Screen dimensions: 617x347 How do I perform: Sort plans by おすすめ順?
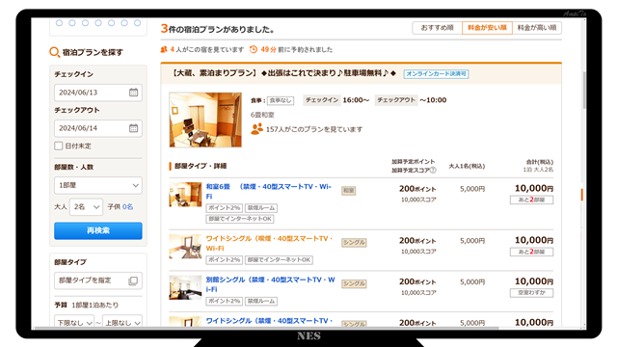coord(437,28)
